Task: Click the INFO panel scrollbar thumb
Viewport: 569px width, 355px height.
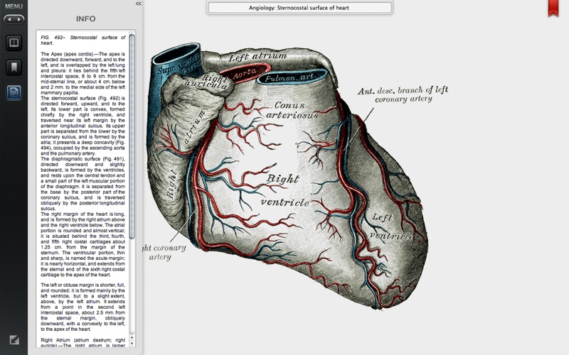Action: pos(132,136)
